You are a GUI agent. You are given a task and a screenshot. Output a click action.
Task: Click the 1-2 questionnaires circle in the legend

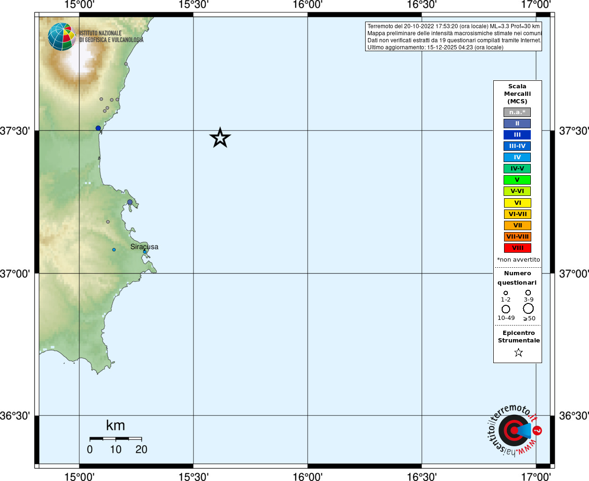point(505,293)
